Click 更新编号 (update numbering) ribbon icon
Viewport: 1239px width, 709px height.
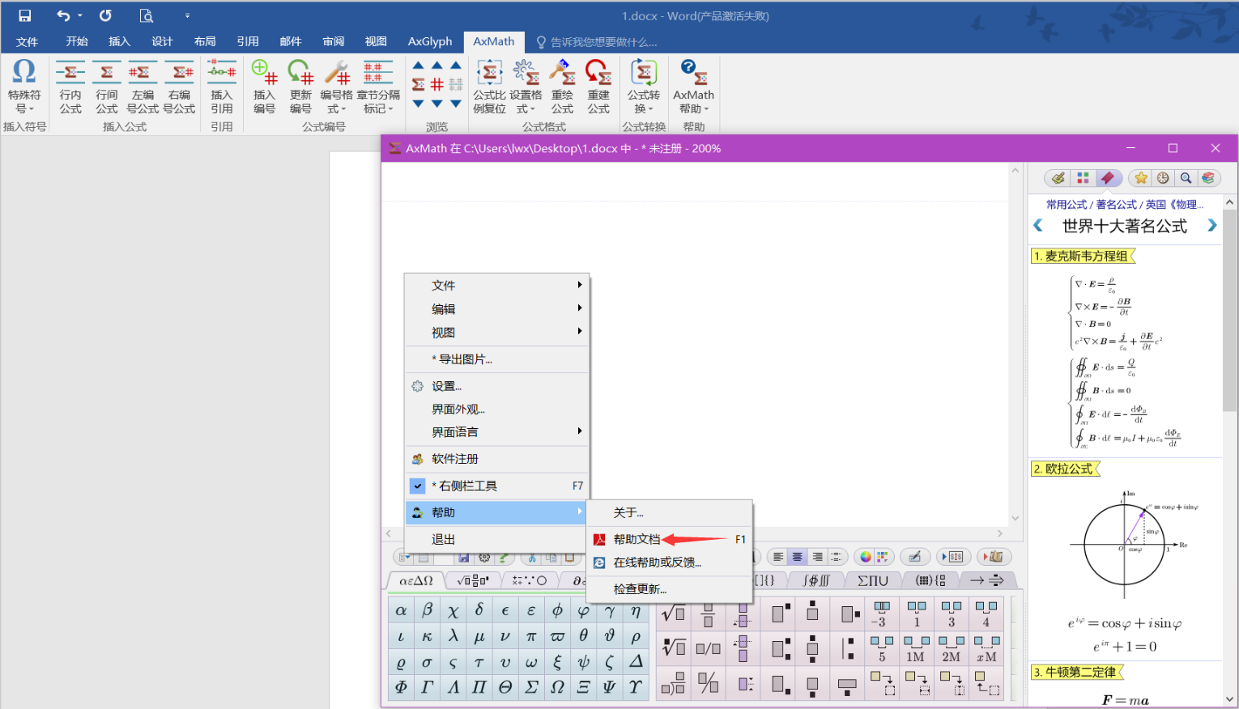[x=300, y=87]
